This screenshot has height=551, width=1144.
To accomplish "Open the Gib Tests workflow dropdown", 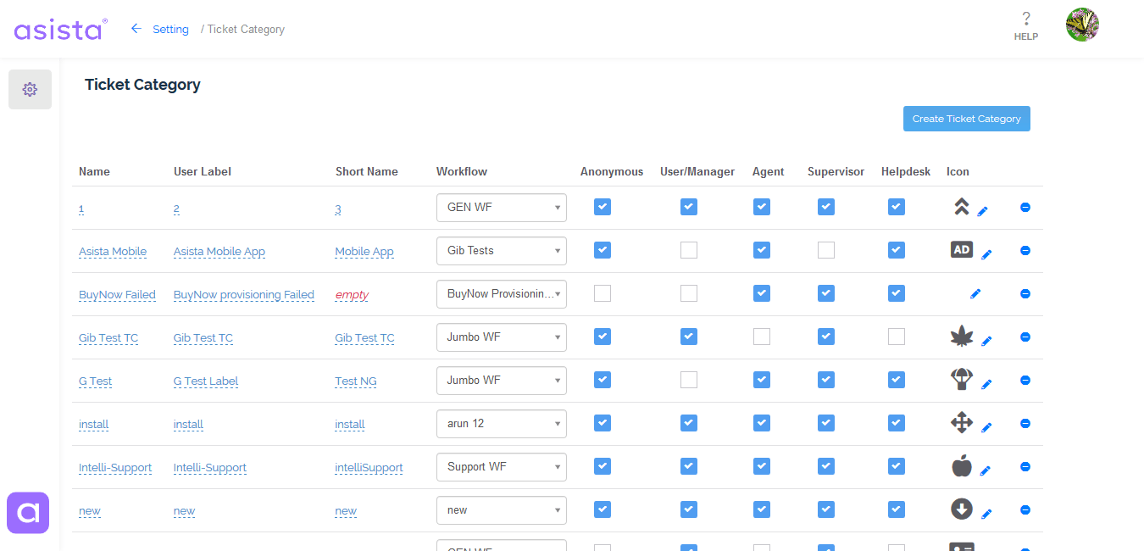I will [502, 251].
